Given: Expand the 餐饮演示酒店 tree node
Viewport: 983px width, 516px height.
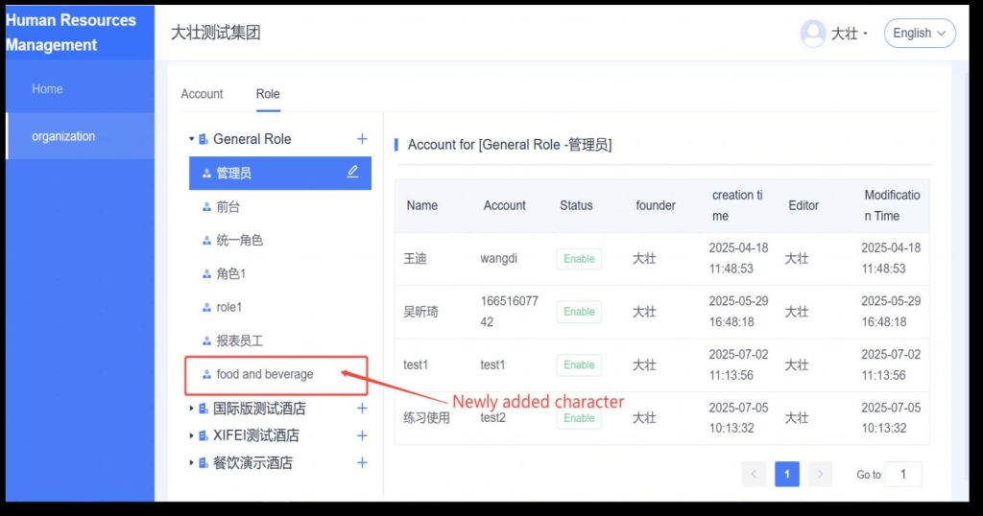Looking at the screenshot, I should point(192,463).
